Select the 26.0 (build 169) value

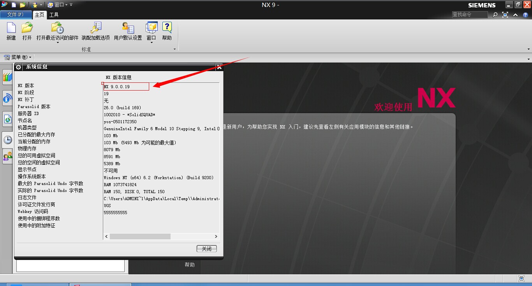tap(123, 108)
